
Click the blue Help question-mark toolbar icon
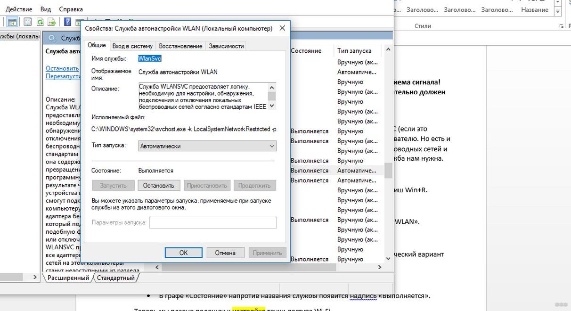[x=67, y=22]
